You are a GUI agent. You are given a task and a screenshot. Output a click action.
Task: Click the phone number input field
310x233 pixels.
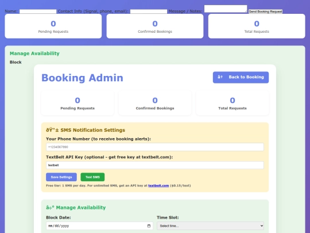tap(155, 147)
